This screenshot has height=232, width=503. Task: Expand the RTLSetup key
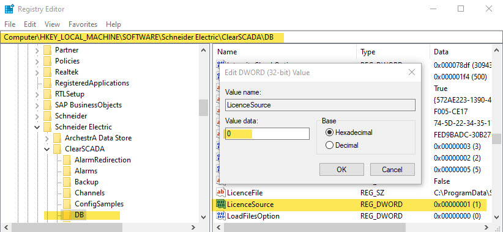37,95
